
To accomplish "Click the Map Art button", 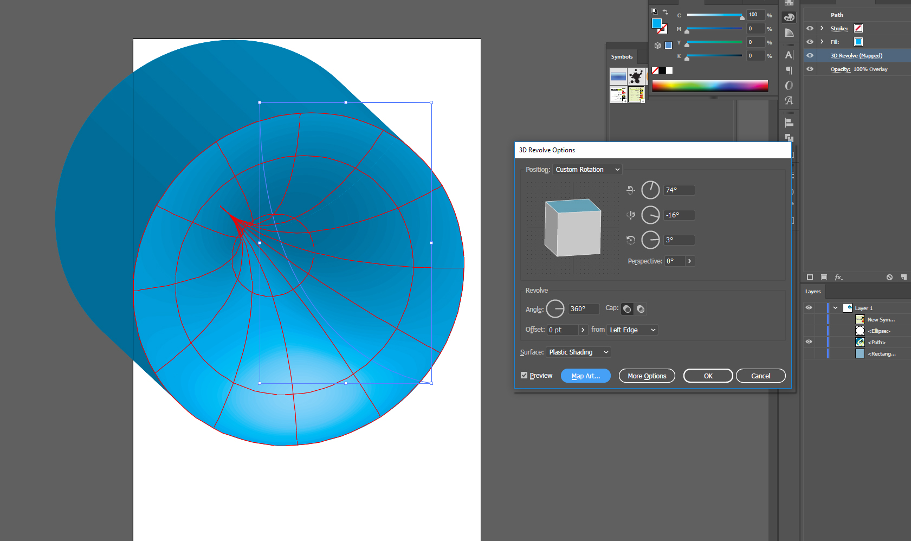I will [585, 376].
